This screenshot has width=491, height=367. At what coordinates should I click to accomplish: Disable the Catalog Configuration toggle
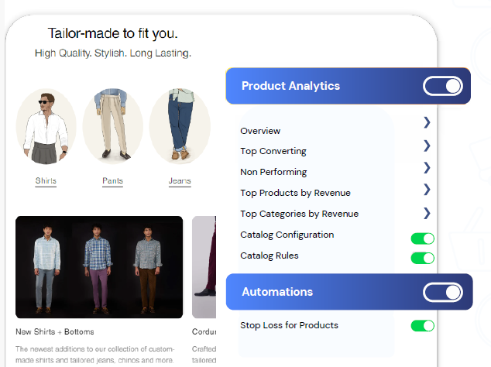423,238
